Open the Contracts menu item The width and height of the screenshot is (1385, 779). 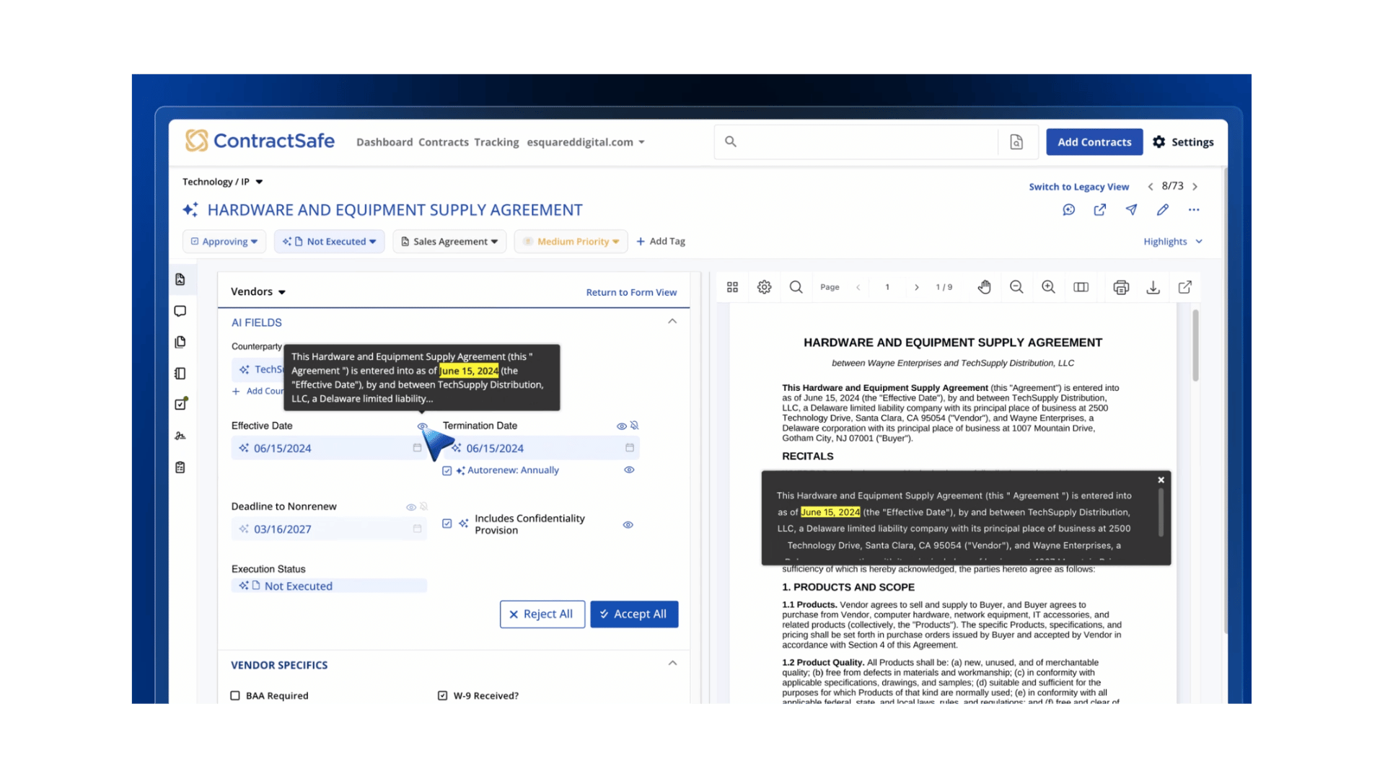coord(444,142)
